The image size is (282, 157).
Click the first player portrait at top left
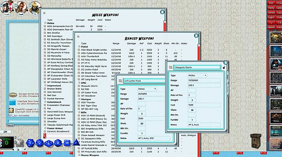(6, 8)
